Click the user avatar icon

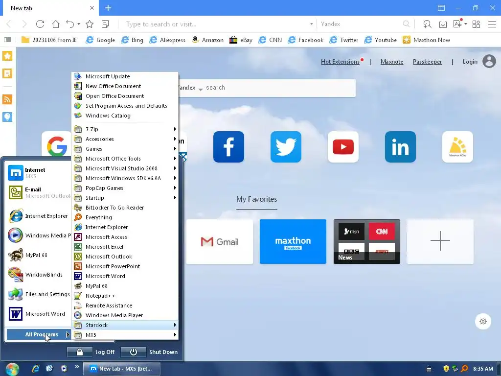(489, 61)
